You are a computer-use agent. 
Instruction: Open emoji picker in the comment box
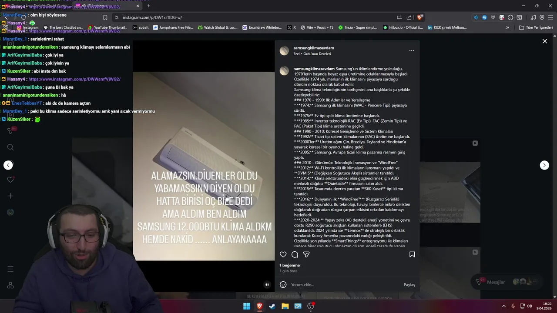(283, 285)
